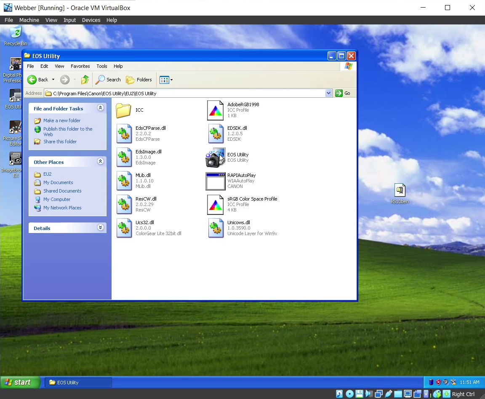
Task: Open the Tools menu in Explorer
Action: click(x=101, y=66)
